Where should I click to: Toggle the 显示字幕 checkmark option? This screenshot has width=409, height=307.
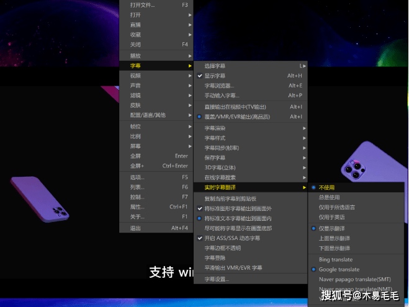215,76
